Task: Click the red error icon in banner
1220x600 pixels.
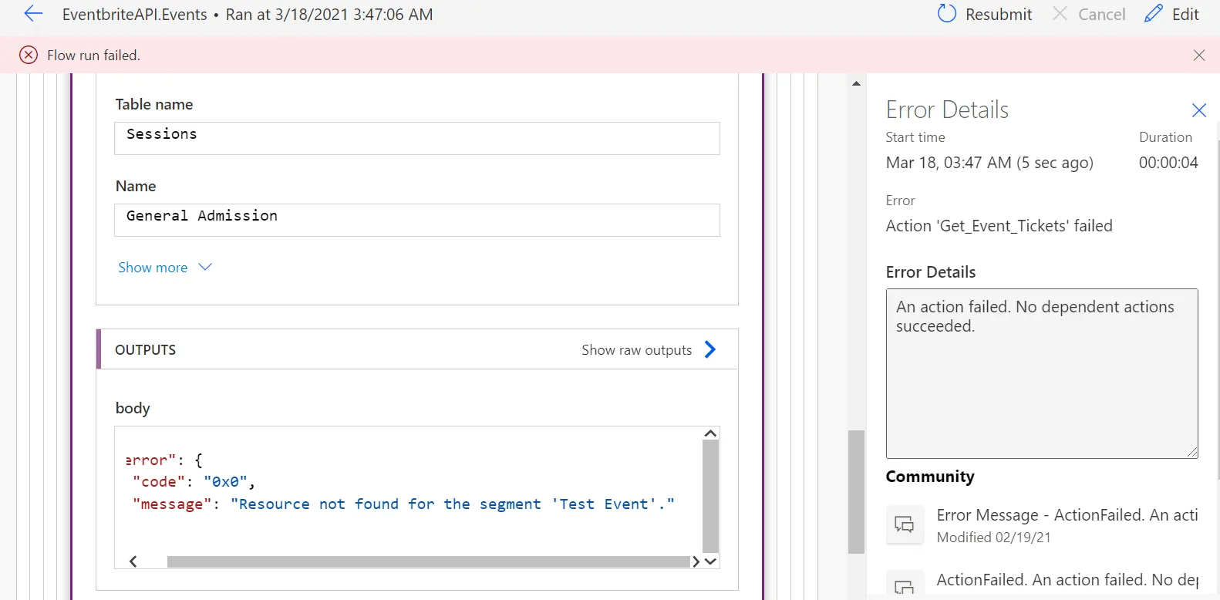Action: click(x=29, y=55)
